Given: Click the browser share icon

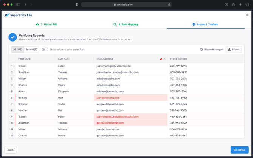Looking at the screenshot, I should coord(233,5).
